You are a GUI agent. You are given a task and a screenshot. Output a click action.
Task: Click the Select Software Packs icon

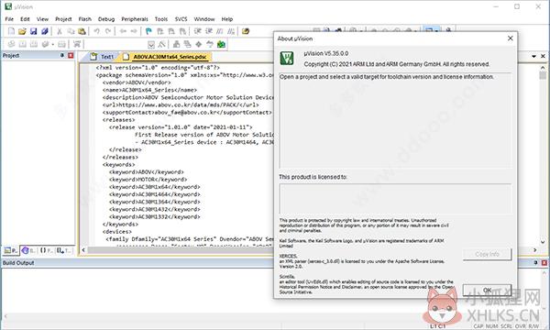[210, 44]
